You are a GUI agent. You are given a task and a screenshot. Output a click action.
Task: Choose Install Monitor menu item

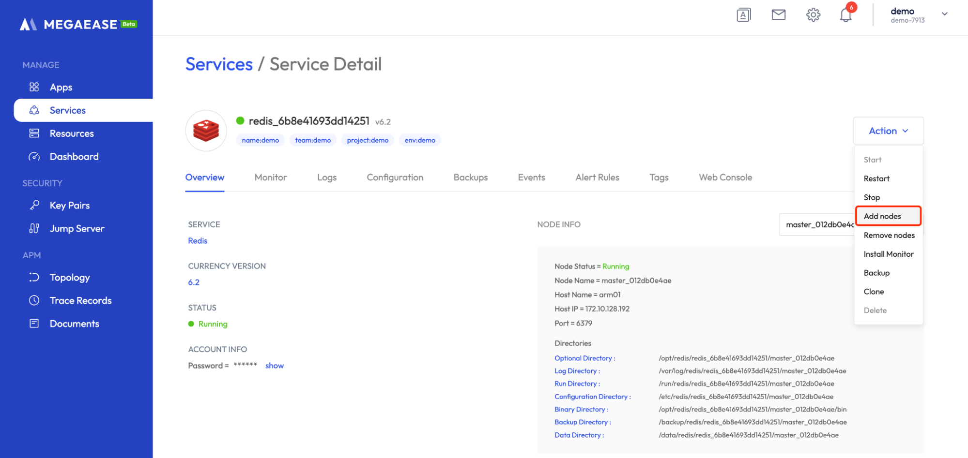(x=889, y=254)
